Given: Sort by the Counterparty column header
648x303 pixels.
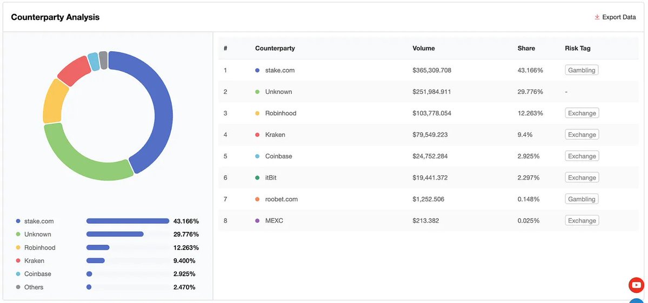Looking at the screenshot, I should (x=275, y=48).
